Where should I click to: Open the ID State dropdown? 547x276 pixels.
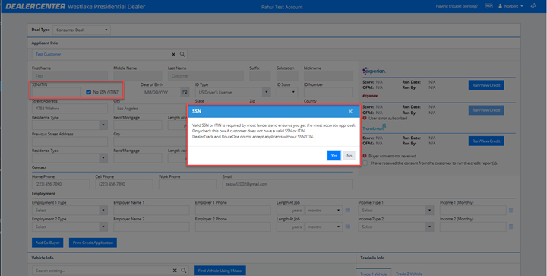[x=287, y=92]
